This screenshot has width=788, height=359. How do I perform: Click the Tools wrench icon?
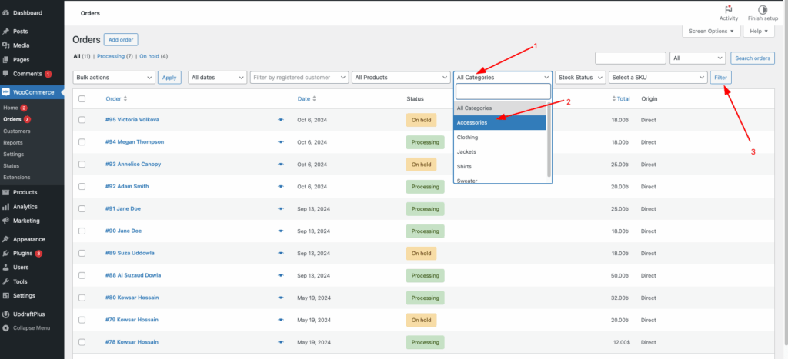coord(6,281)
